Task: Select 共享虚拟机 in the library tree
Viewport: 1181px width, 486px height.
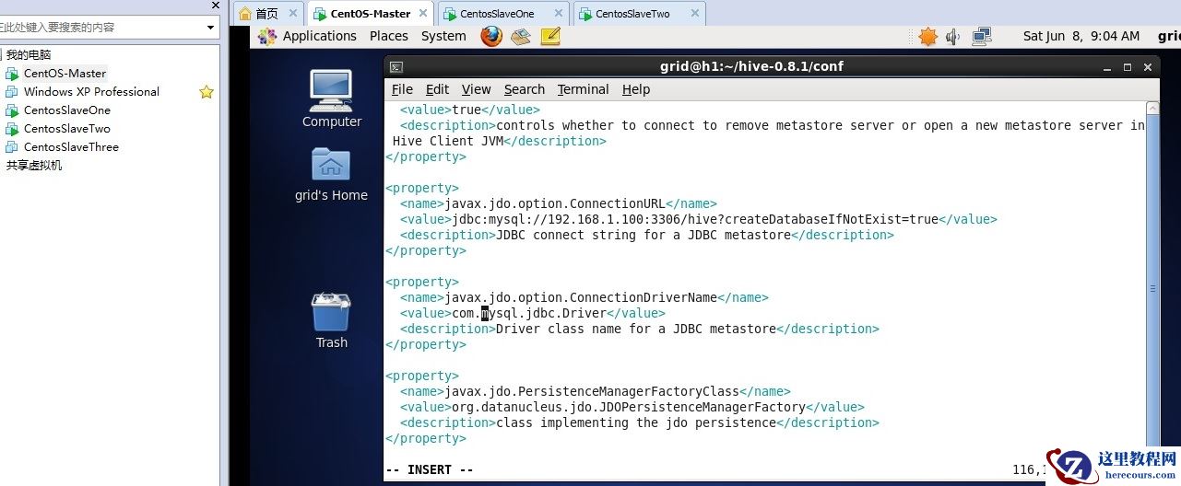Action: pyautogui.click(x=34, y=166)
